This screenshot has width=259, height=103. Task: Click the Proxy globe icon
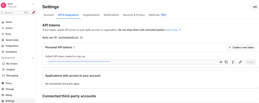tap(3, 83)
